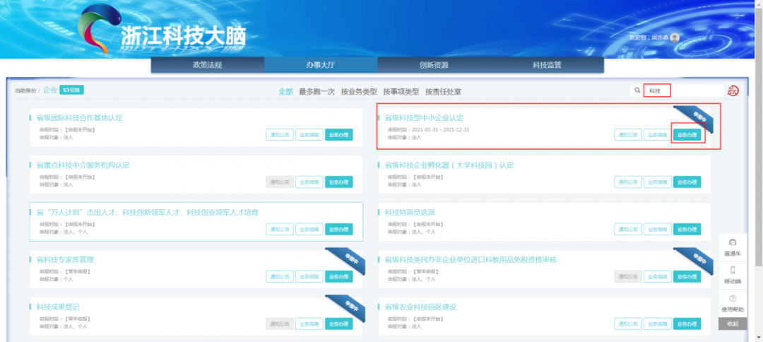Viewport: 763px width, 342px height.
Task: Open 省级科技类民办非企业单位进口科教用品免税资格审核 title
Action: tap(471, 260)
